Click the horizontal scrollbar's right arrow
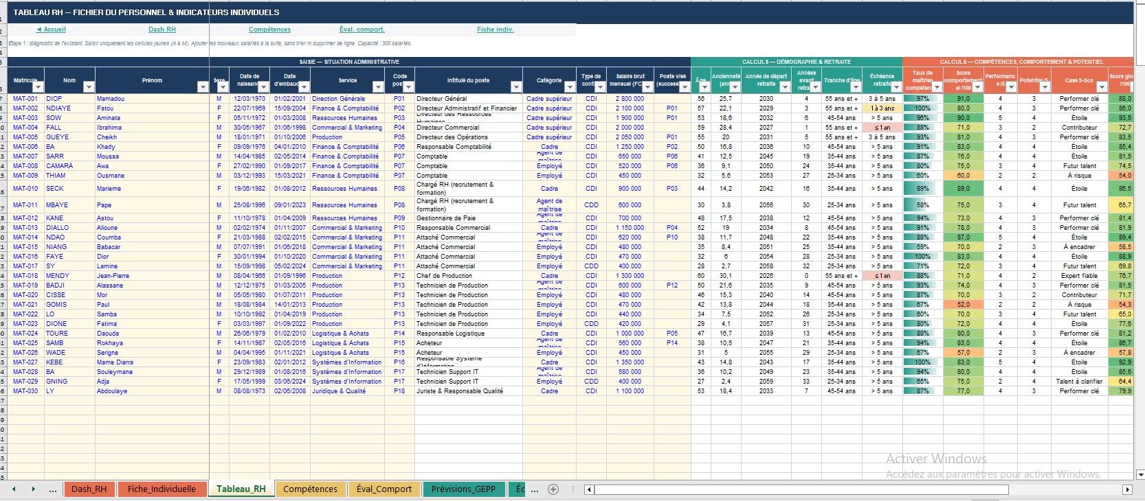 (1127, 489)
